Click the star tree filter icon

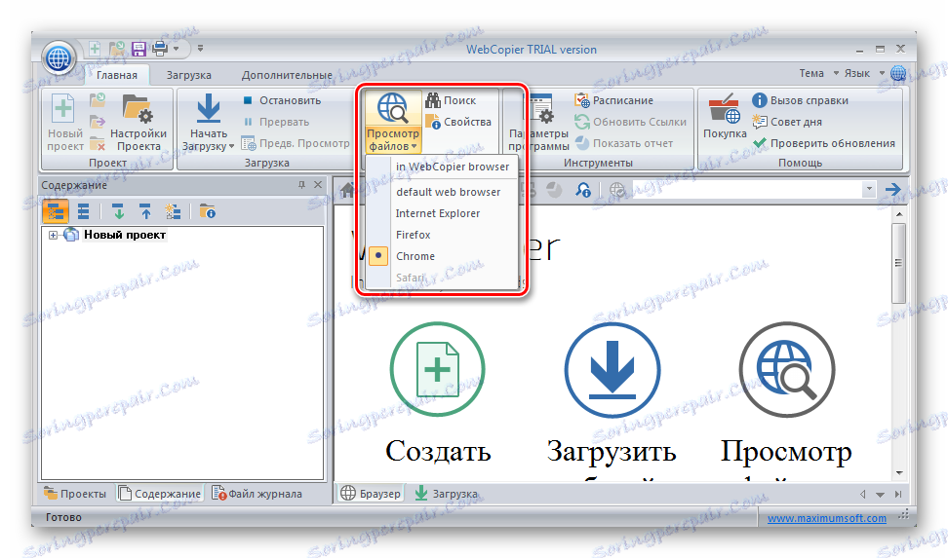(x=173, y=212)
